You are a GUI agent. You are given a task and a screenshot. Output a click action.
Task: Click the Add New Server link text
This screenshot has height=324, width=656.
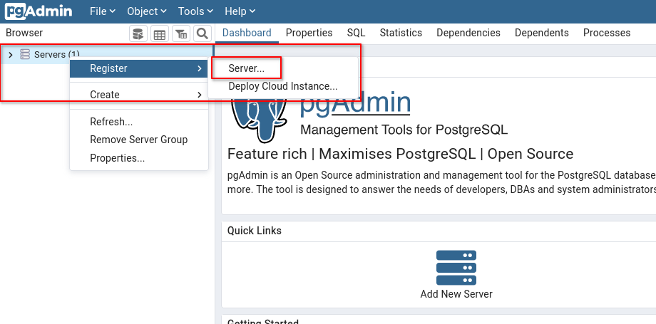(456, 294)
